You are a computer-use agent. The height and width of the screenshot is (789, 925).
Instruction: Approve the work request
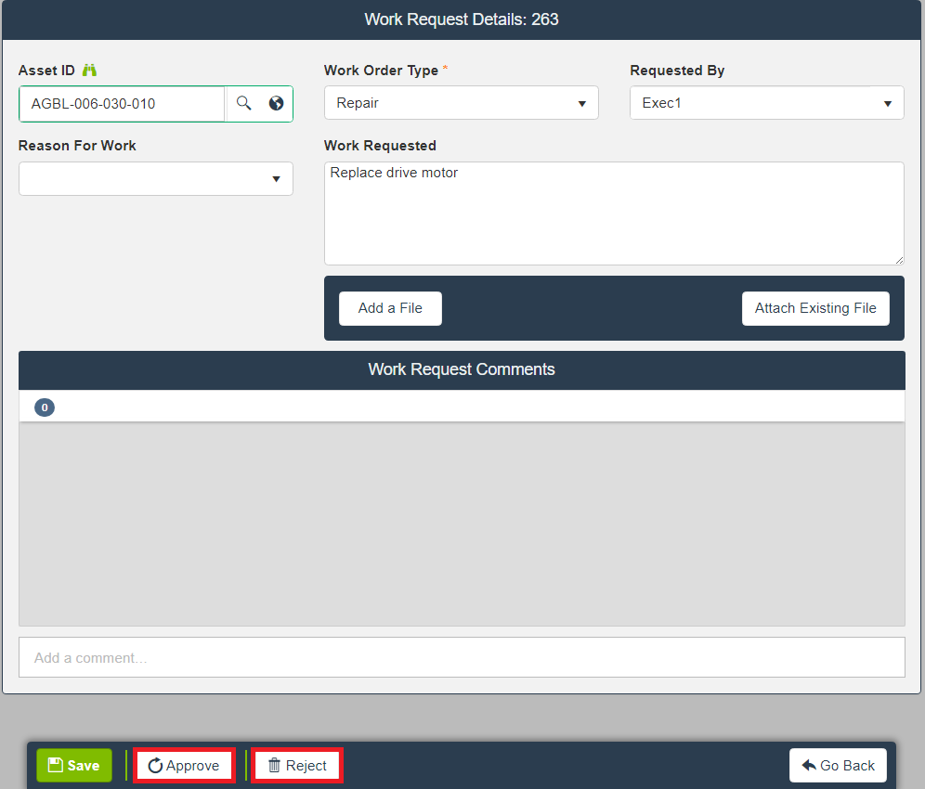point(184,766)
